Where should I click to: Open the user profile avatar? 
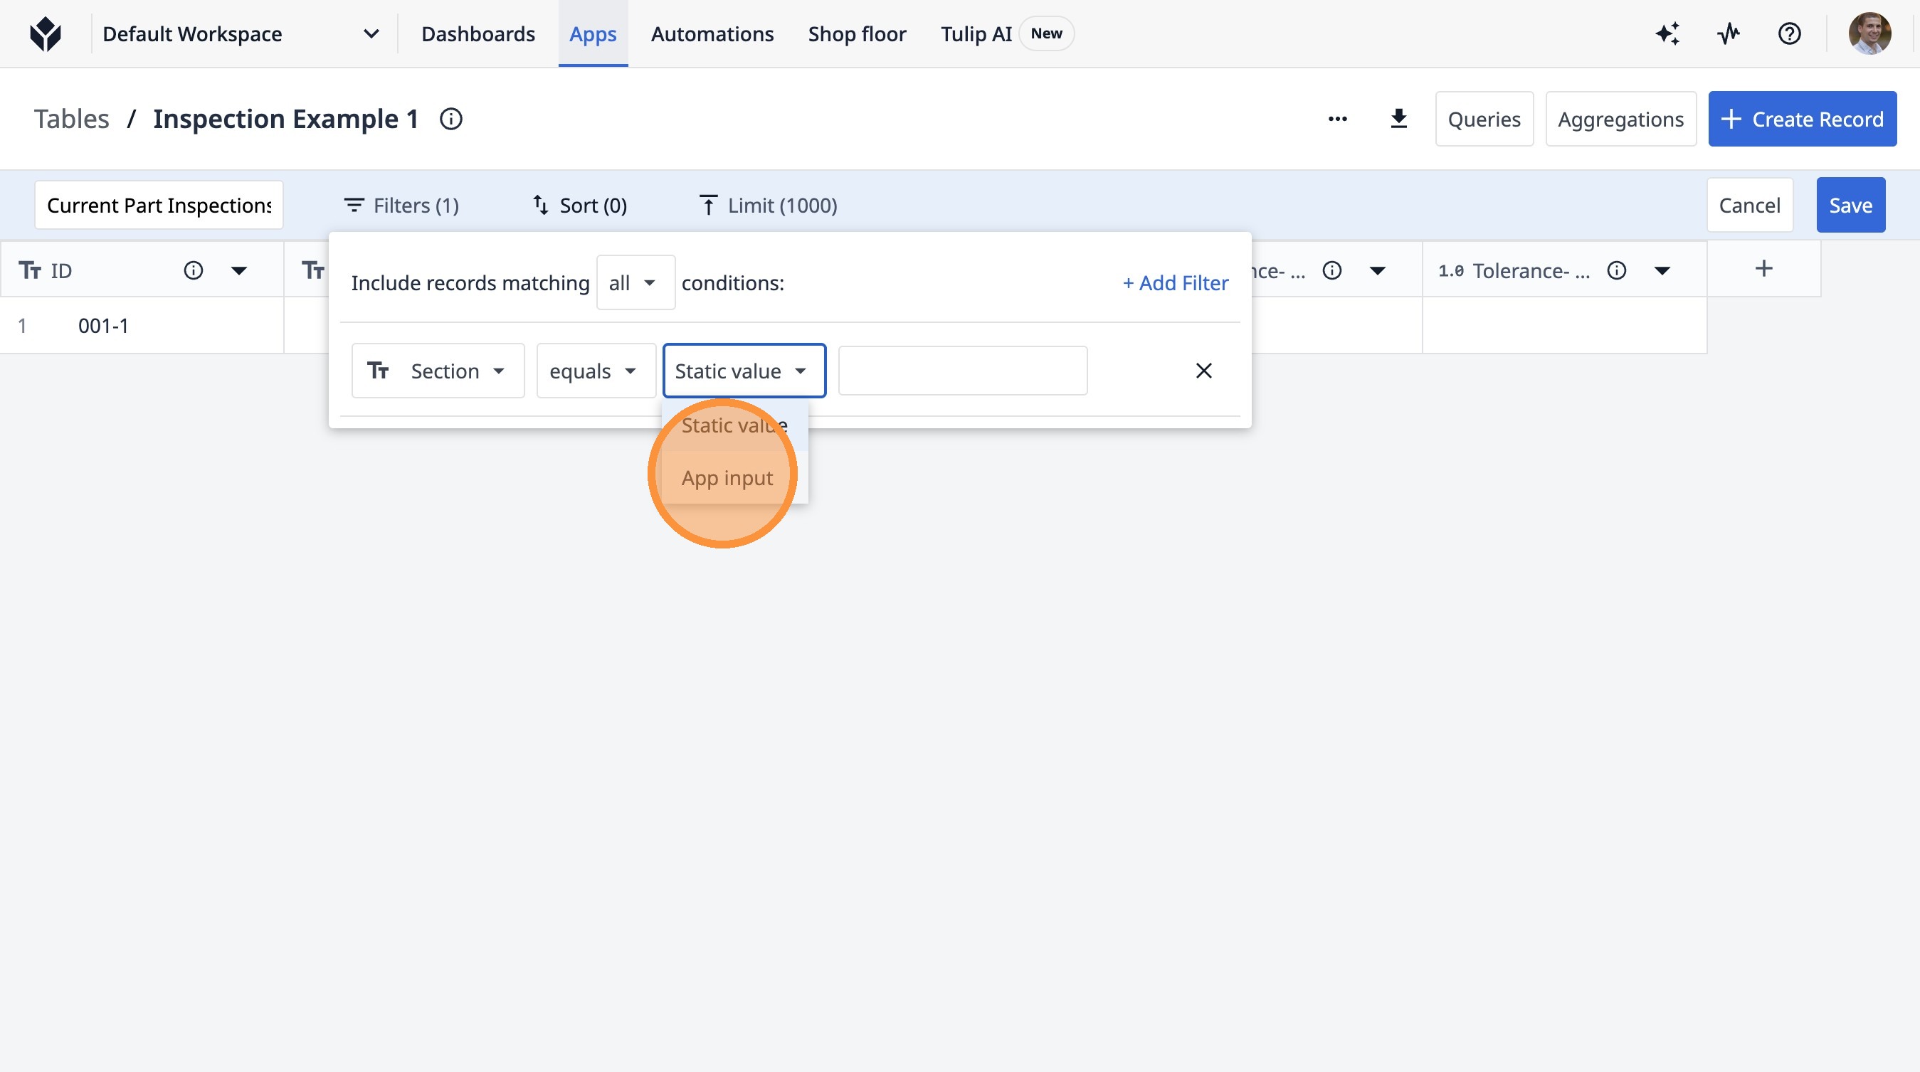click(x=1869, y=33)
